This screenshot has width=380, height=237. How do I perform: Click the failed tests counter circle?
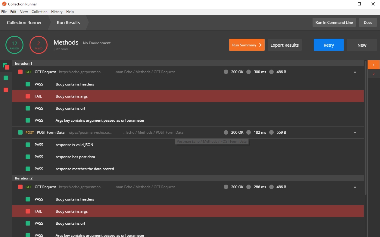(x=39, y=45)
